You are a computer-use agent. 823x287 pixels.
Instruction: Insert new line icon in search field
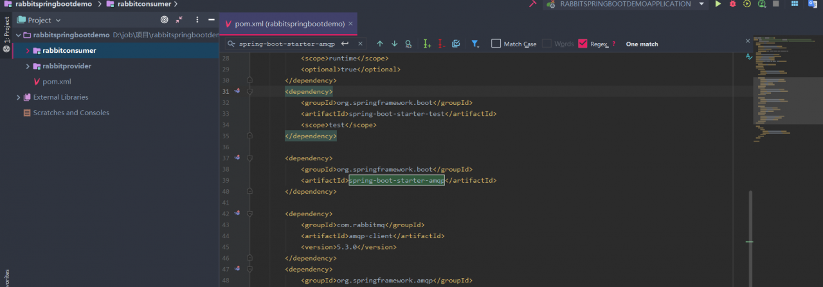pos(345,44)
